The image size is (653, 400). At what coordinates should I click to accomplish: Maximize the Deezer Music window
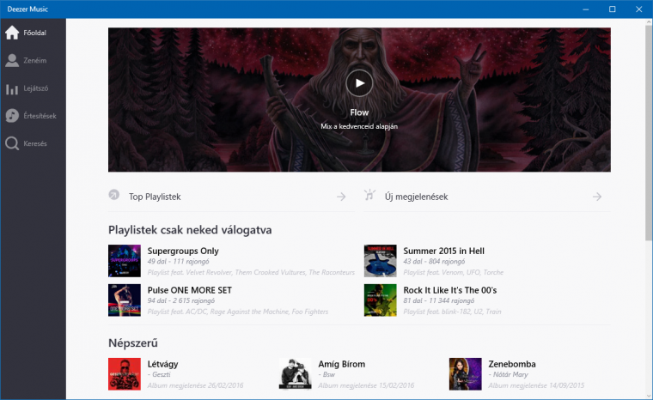pos(612,9)
